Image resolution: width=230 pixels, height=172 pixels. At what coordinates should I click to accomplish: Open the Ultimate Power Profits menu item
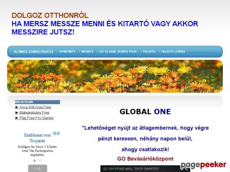[34, 52]
